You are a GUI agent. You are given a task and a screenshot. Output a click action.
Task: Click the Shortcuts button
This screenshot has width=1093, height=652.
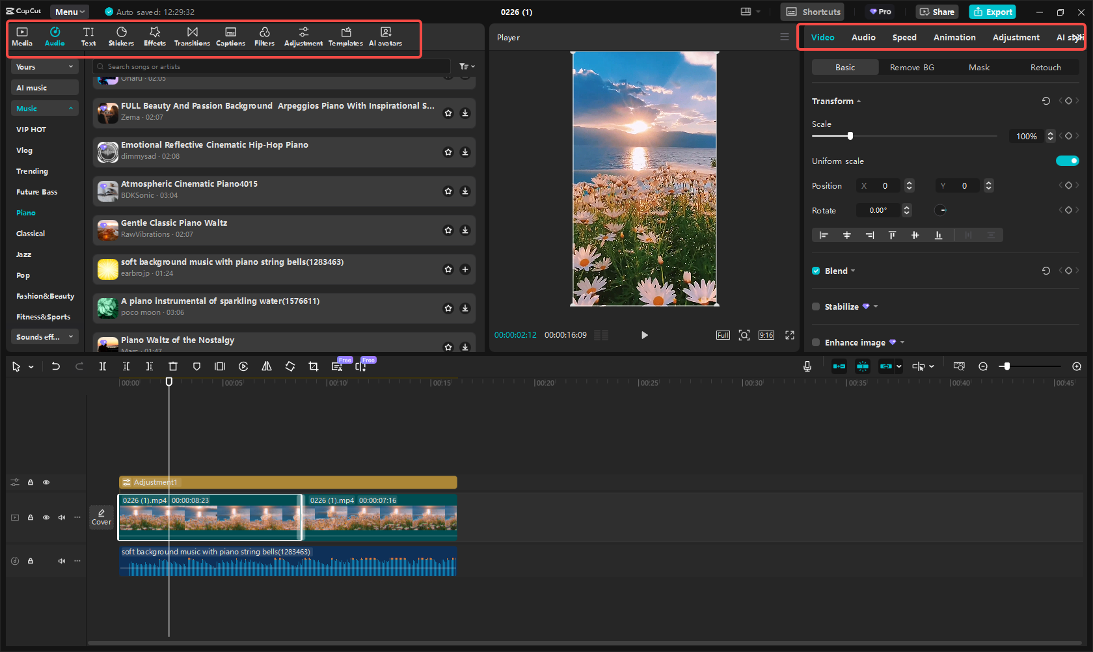click(813, 12)
